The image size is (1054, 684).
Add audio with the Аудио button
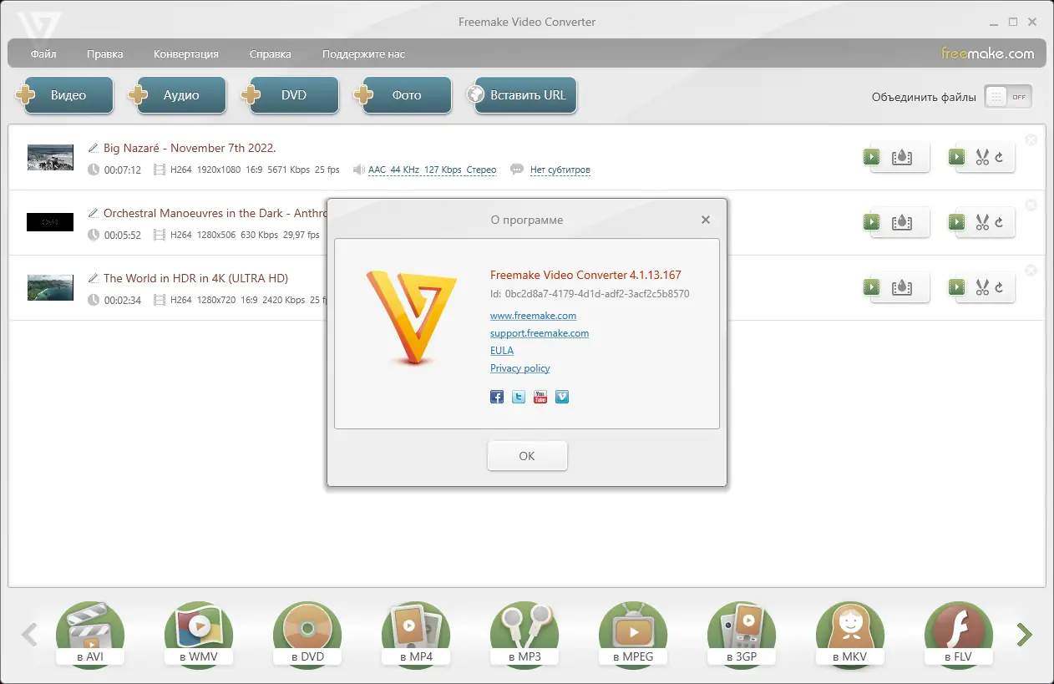coord(179,95)
